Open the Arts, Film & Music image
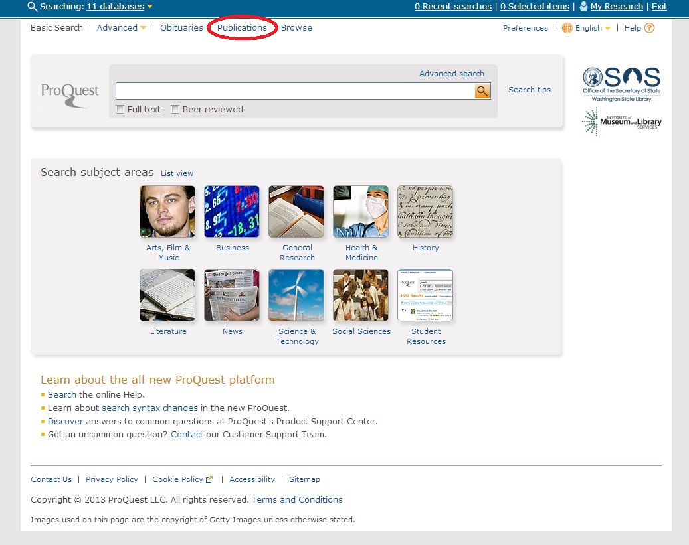 point(167,211)
